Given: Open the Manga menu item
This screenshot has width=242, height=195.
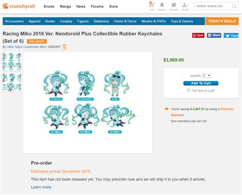Looking at the screenshot, I should tap(65, 7).
